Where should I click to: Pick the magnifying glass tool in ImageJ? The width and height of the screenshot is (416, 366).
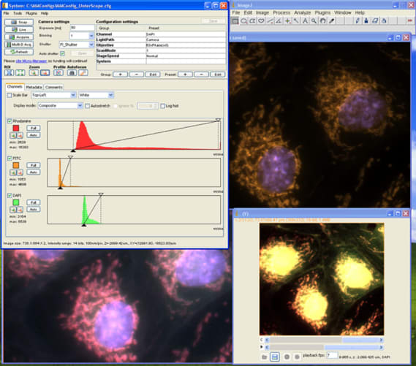314,21
